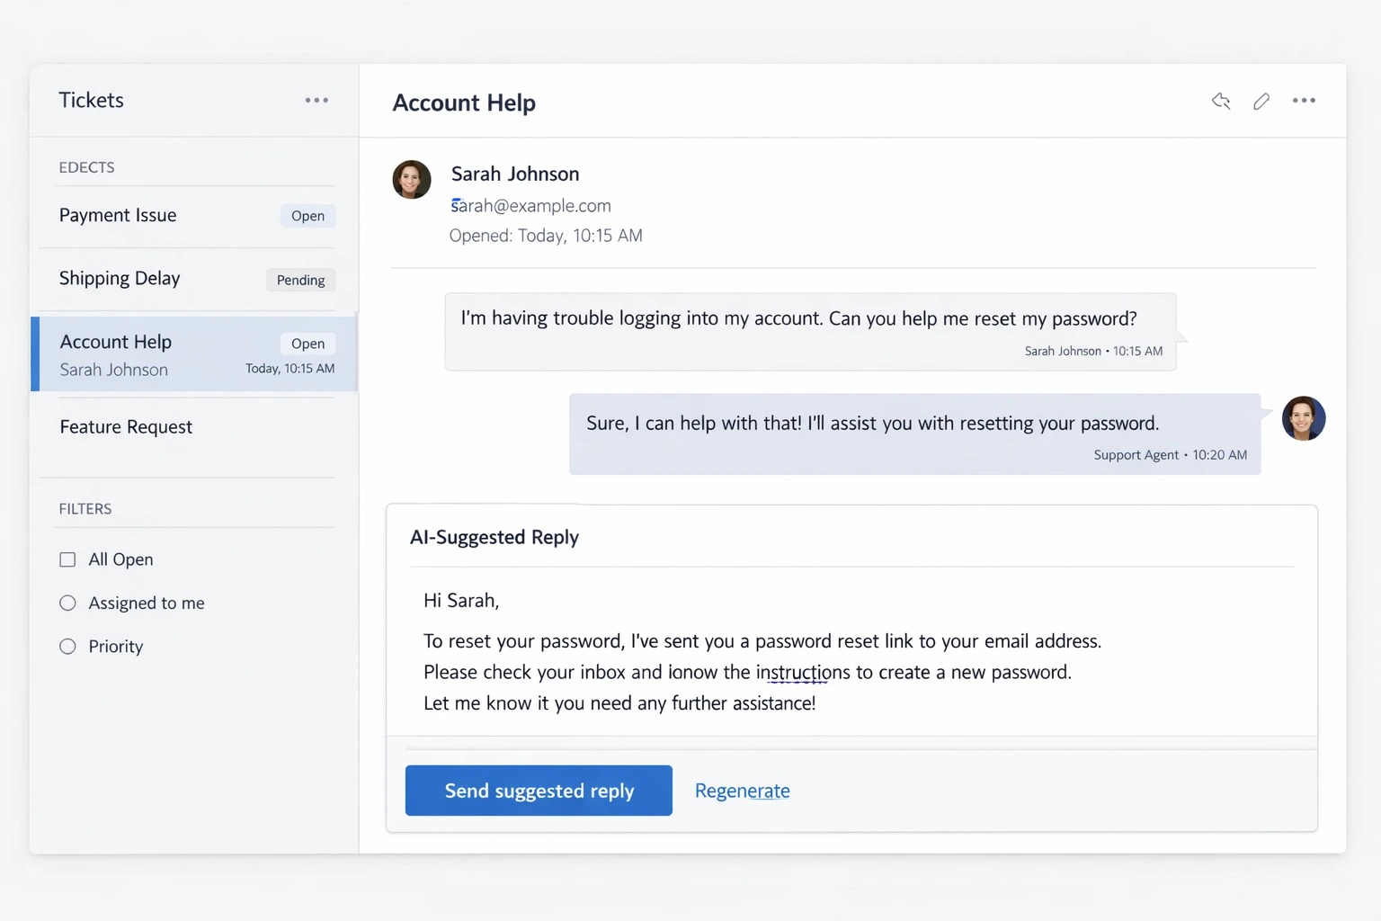Image resolution: width=1381 pixels, height=921 pixels.
Task: Click the Tickets sidebar title
Action: click(92, 100)
